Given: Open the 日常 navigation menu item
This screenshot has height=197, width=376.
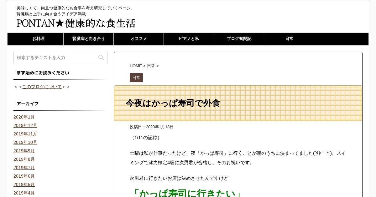Looking at the screenshot, I should (x=289, y=39).
